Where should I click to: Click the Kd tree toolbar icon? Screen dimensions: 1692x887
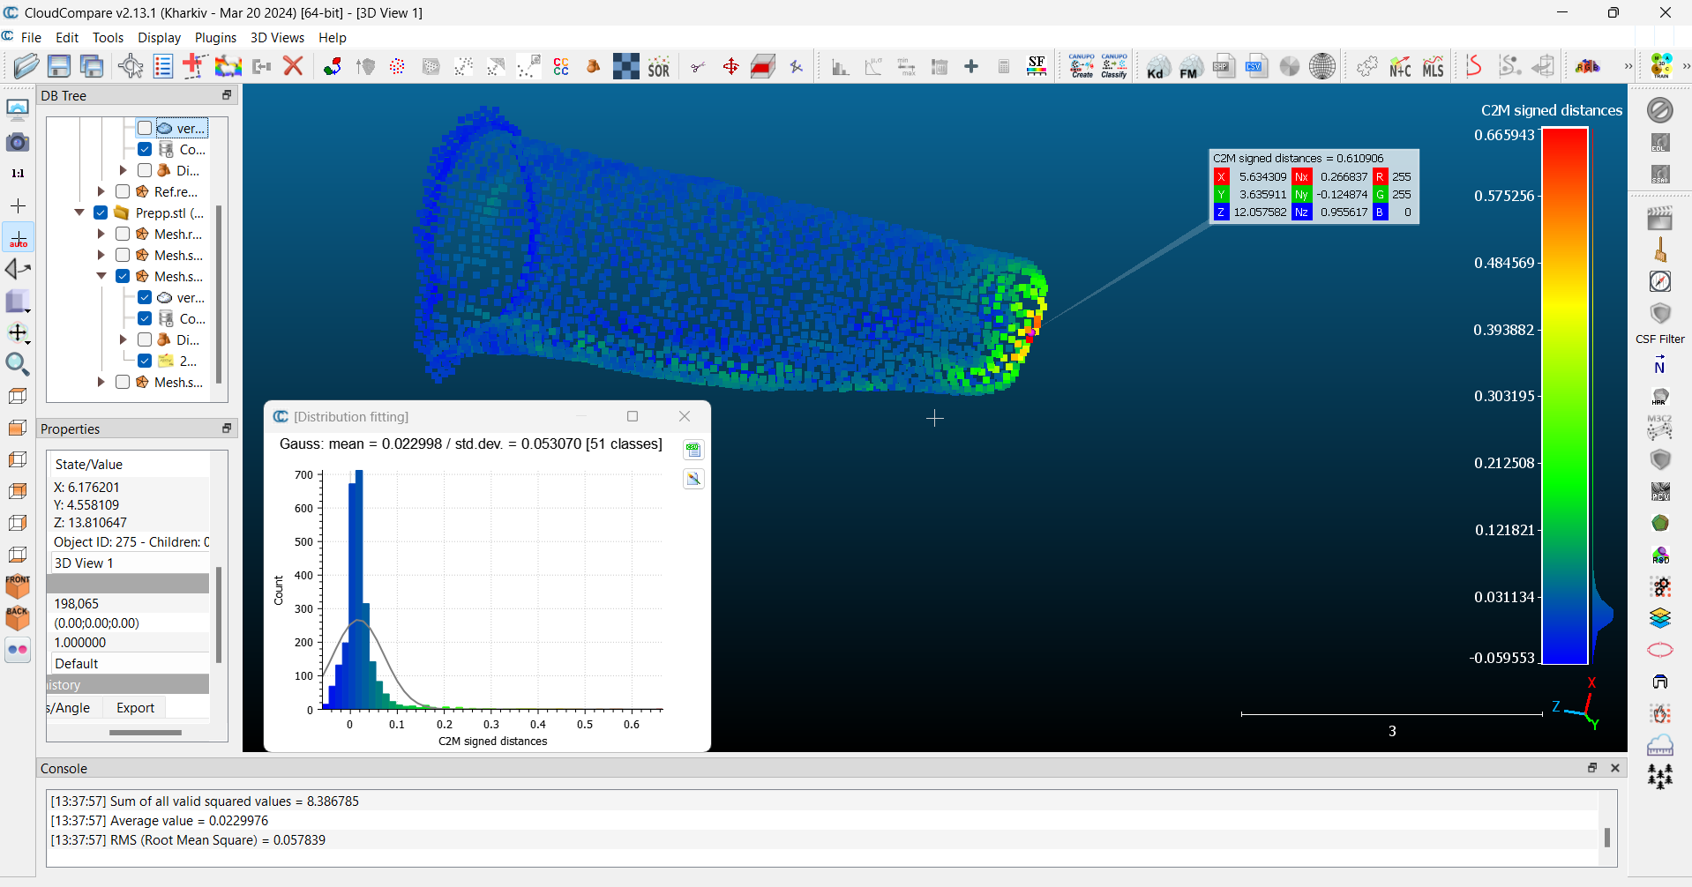1158,67
